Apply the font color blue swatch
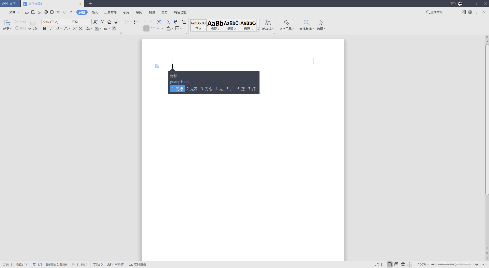This screenshot has width=489, height=268. pyautogui.click(x=105, y=28)
